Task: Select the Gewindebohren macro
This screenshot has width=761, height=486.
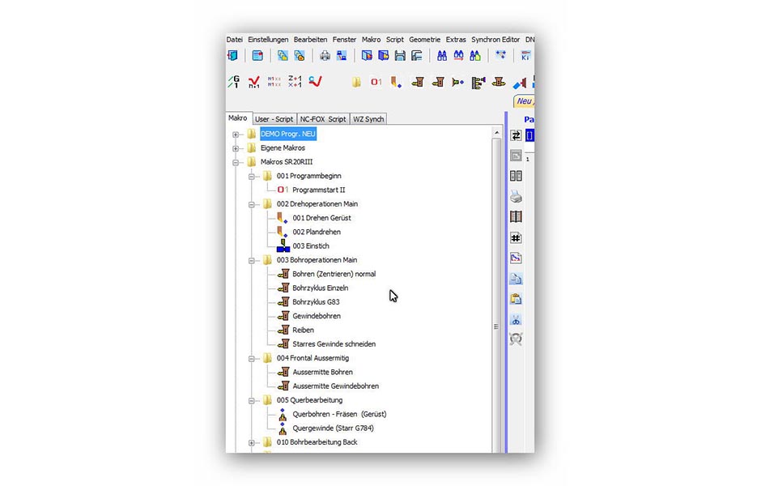Action: [x=316, y=316]
